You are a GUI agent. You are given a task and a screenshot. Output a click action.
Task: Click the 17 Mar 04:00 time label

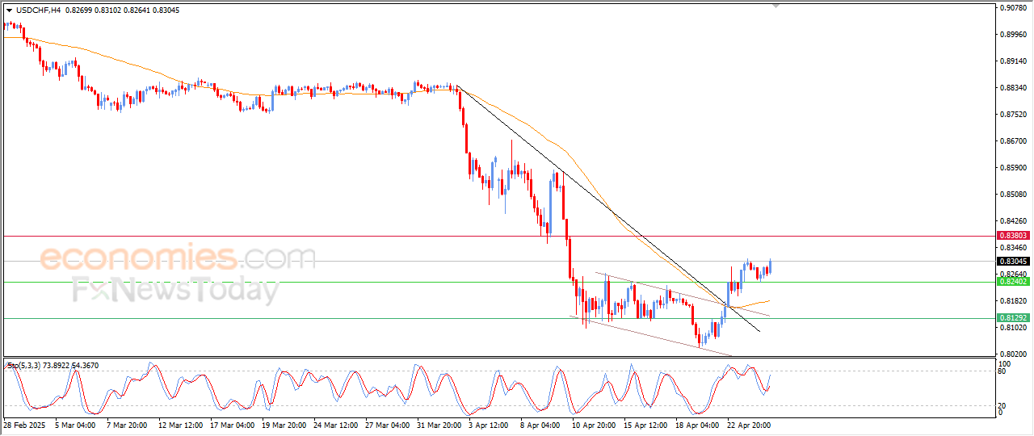(x=231, y=425)
